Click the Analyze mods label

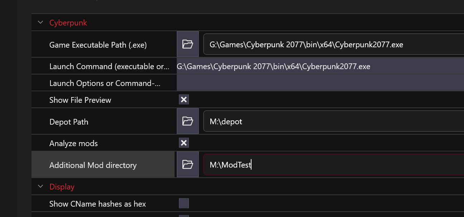point(73,143)
